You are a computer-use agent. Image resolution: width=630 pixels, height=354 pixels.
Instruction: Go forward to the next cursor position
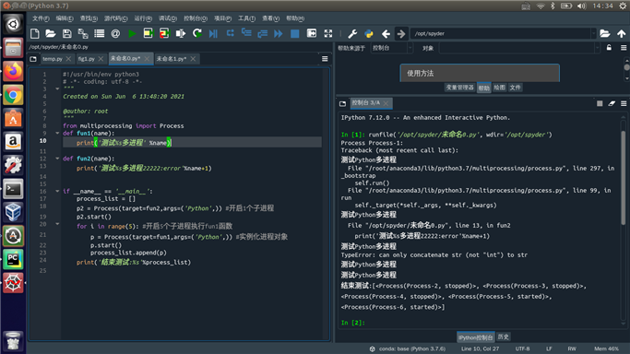401,34
